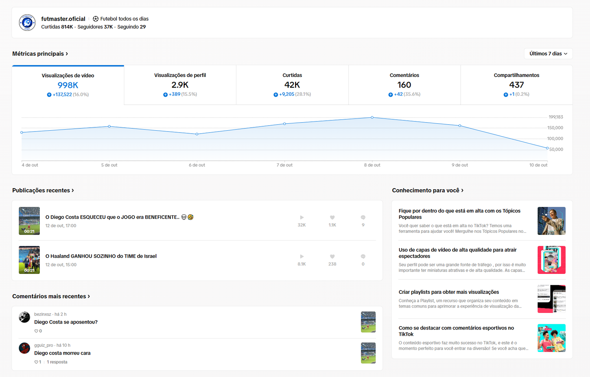The height and width of the screenshot is (377, 590).
Task: Select the Curtidas metric tab
Action: [x=292, y=85]
